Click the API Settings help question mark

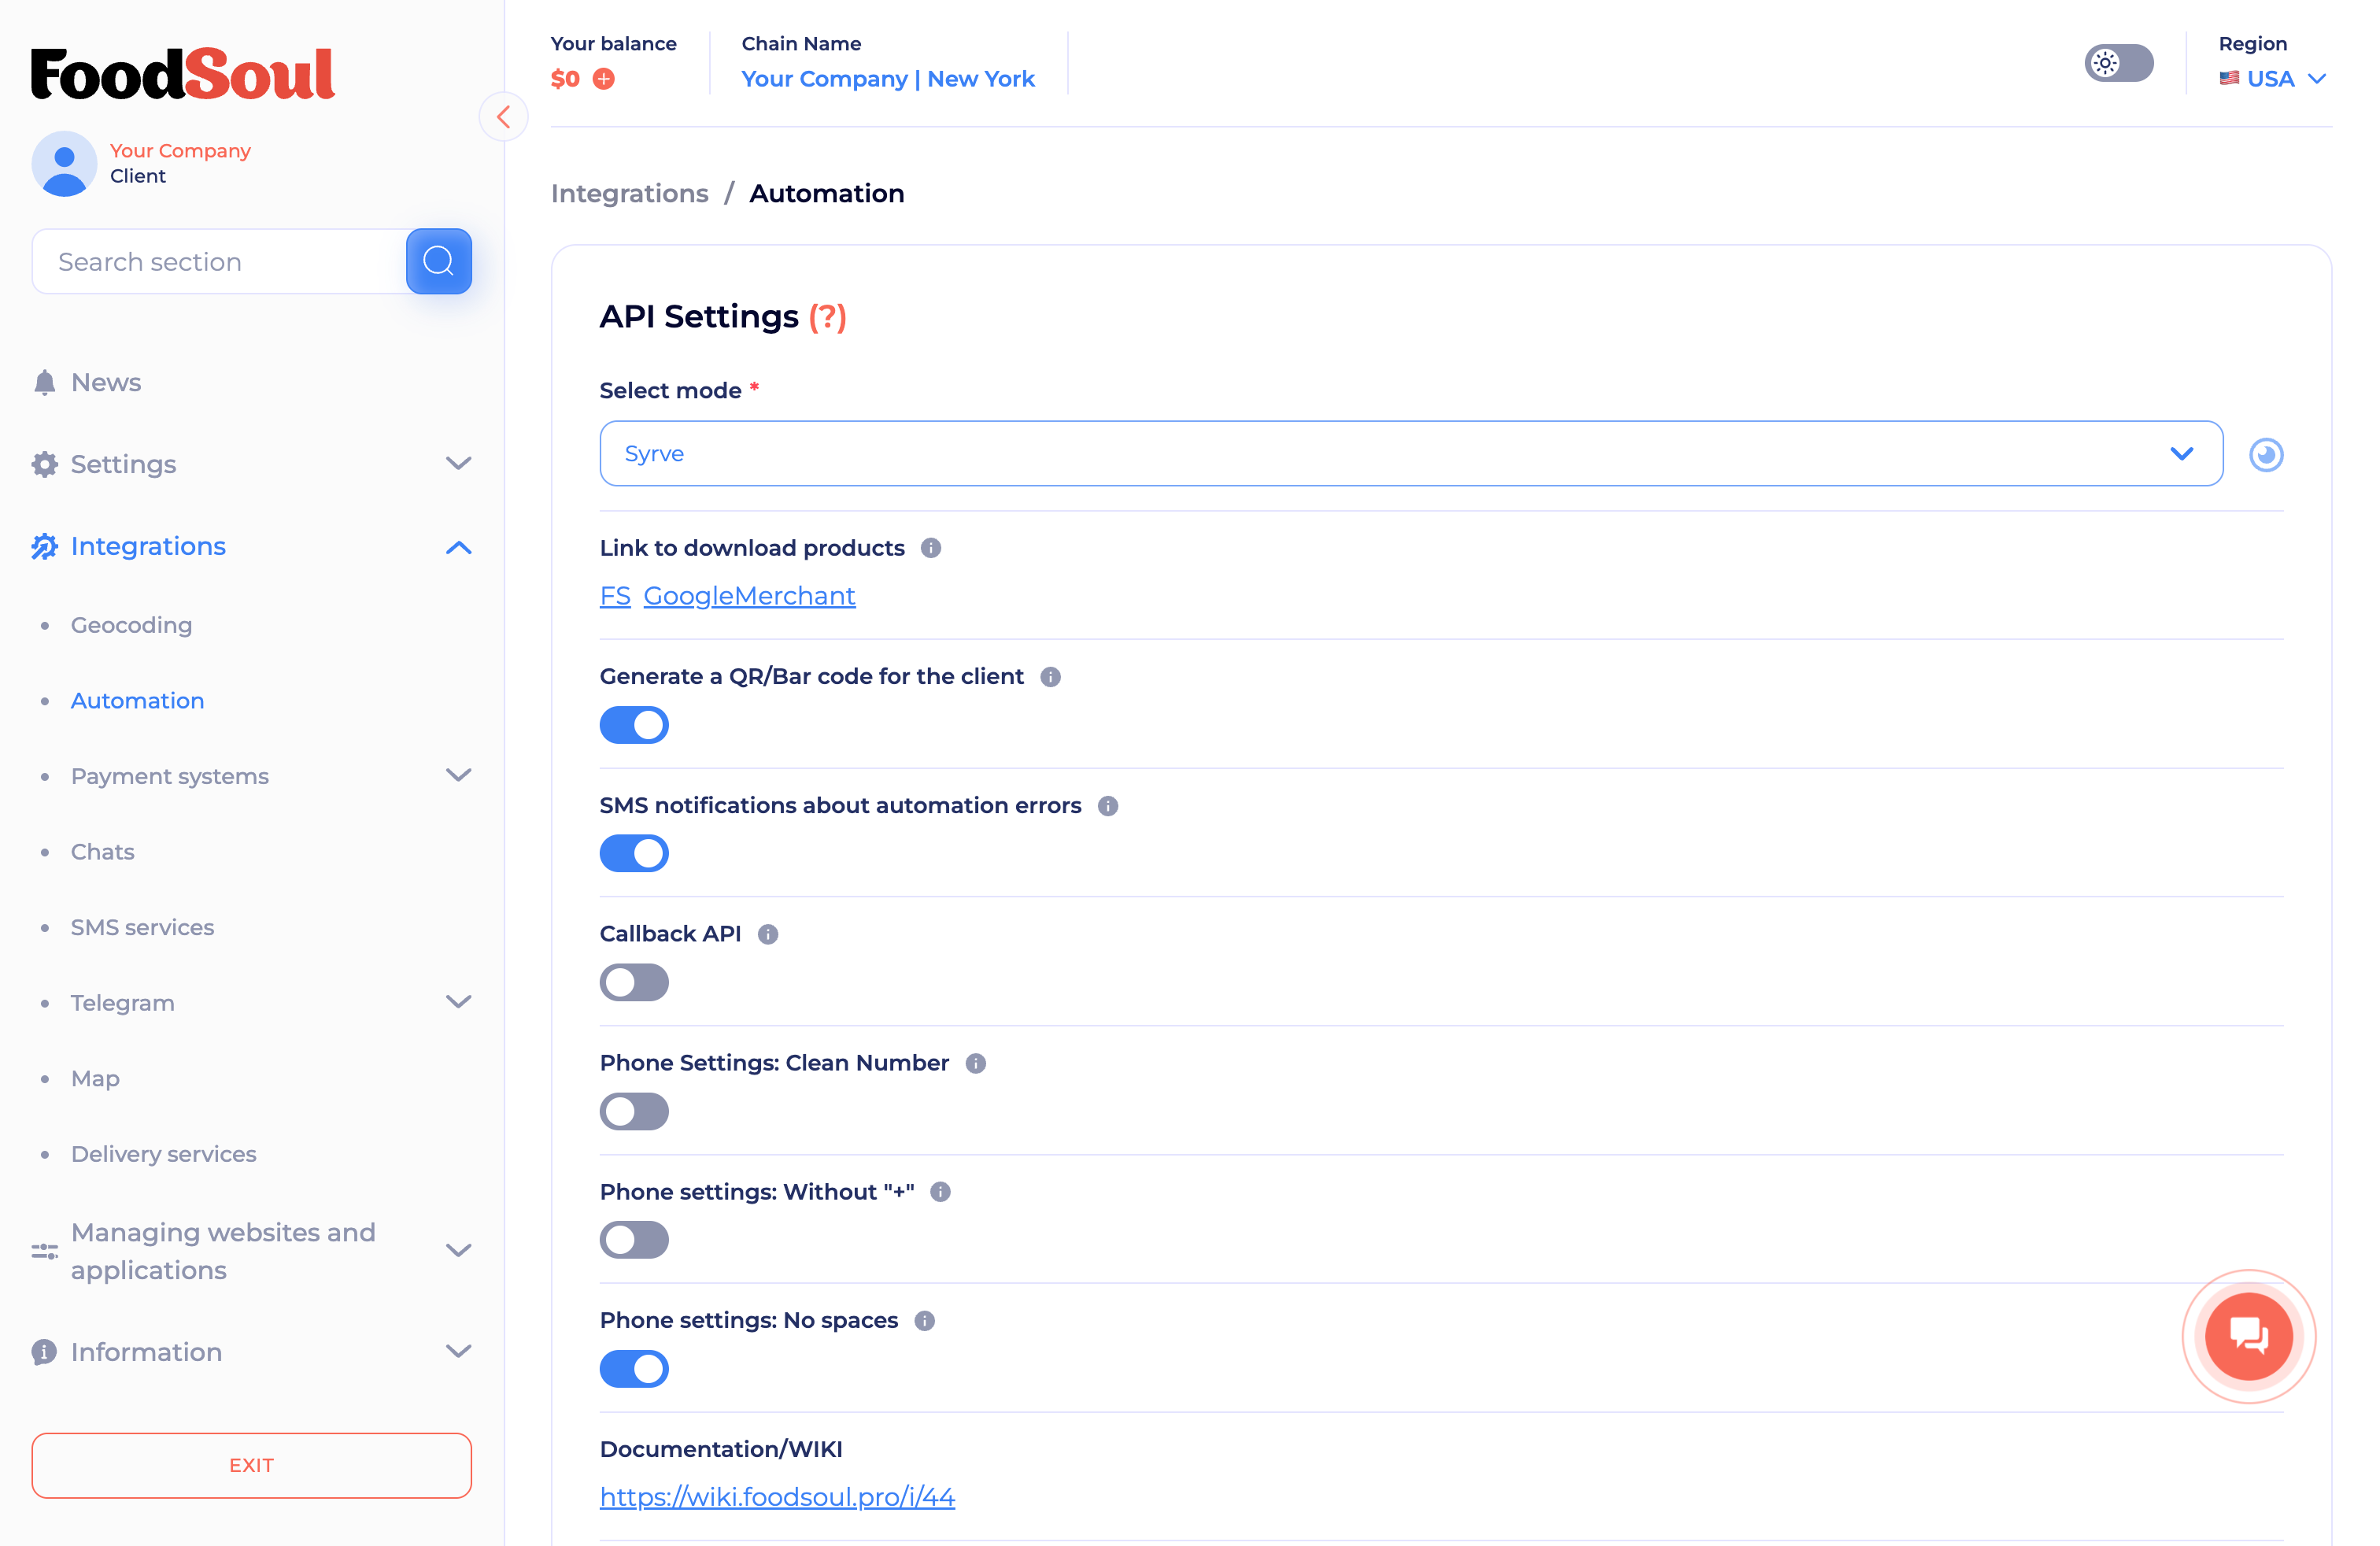pos(827,317)
